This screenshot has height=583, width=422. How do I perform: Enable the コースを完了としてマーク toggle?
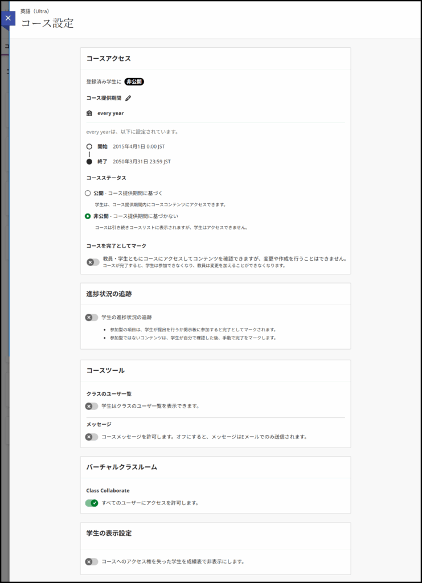(92, 262)
